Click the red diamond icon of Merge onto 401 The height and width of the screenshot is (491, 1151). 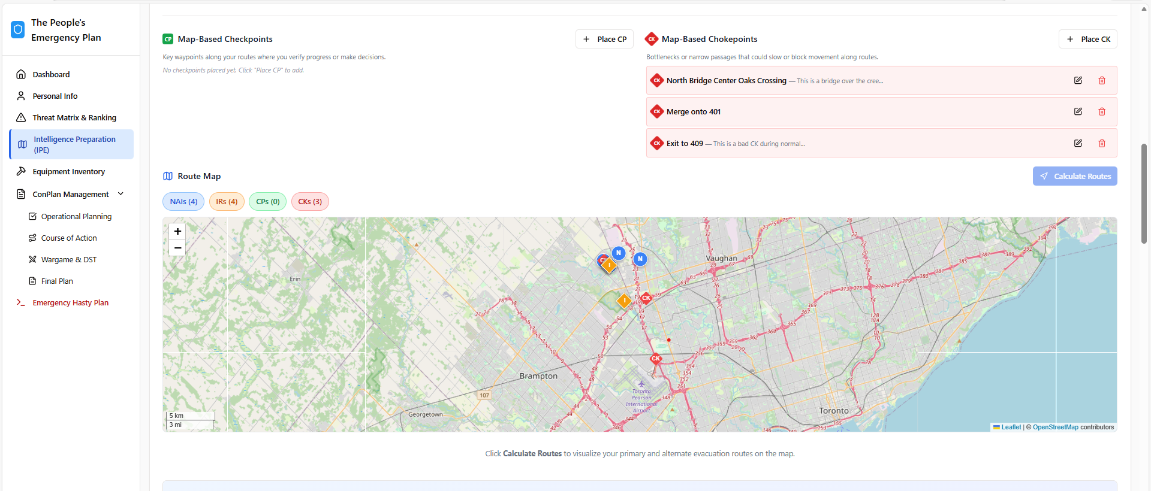(657, 111)
